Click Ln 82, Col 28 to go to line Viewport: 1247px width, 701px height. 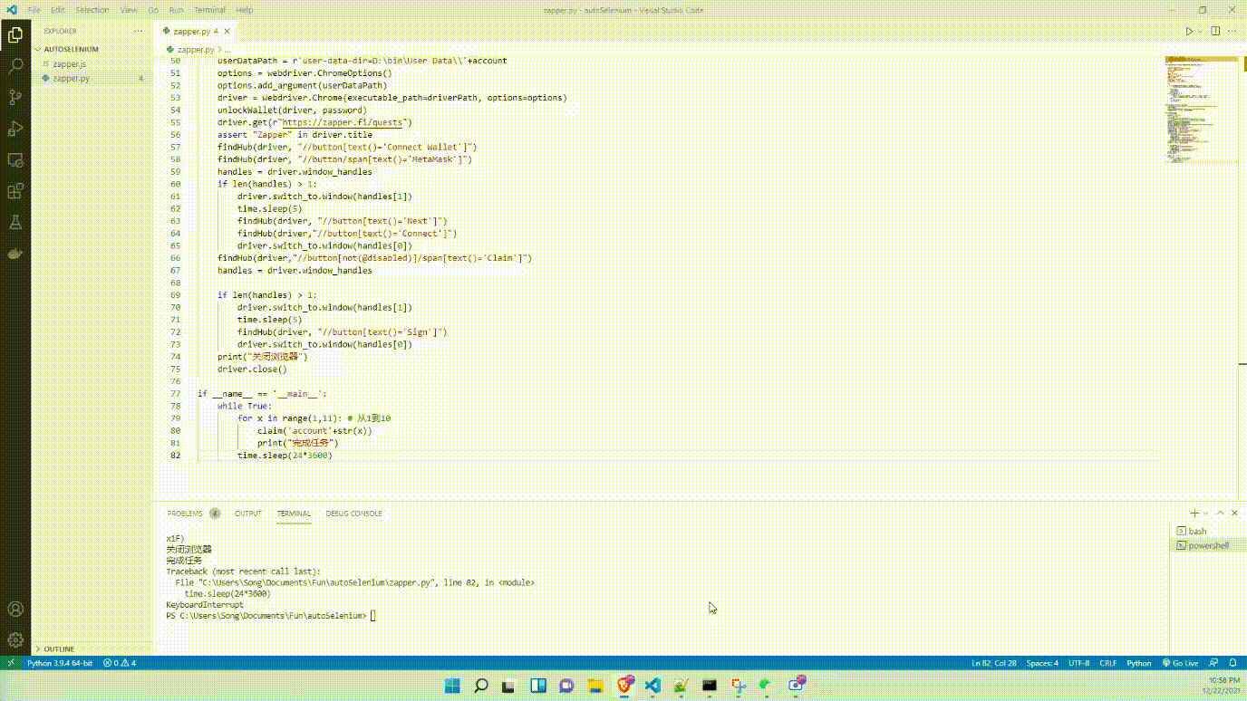pyautogui.click(x=993, y=663)
